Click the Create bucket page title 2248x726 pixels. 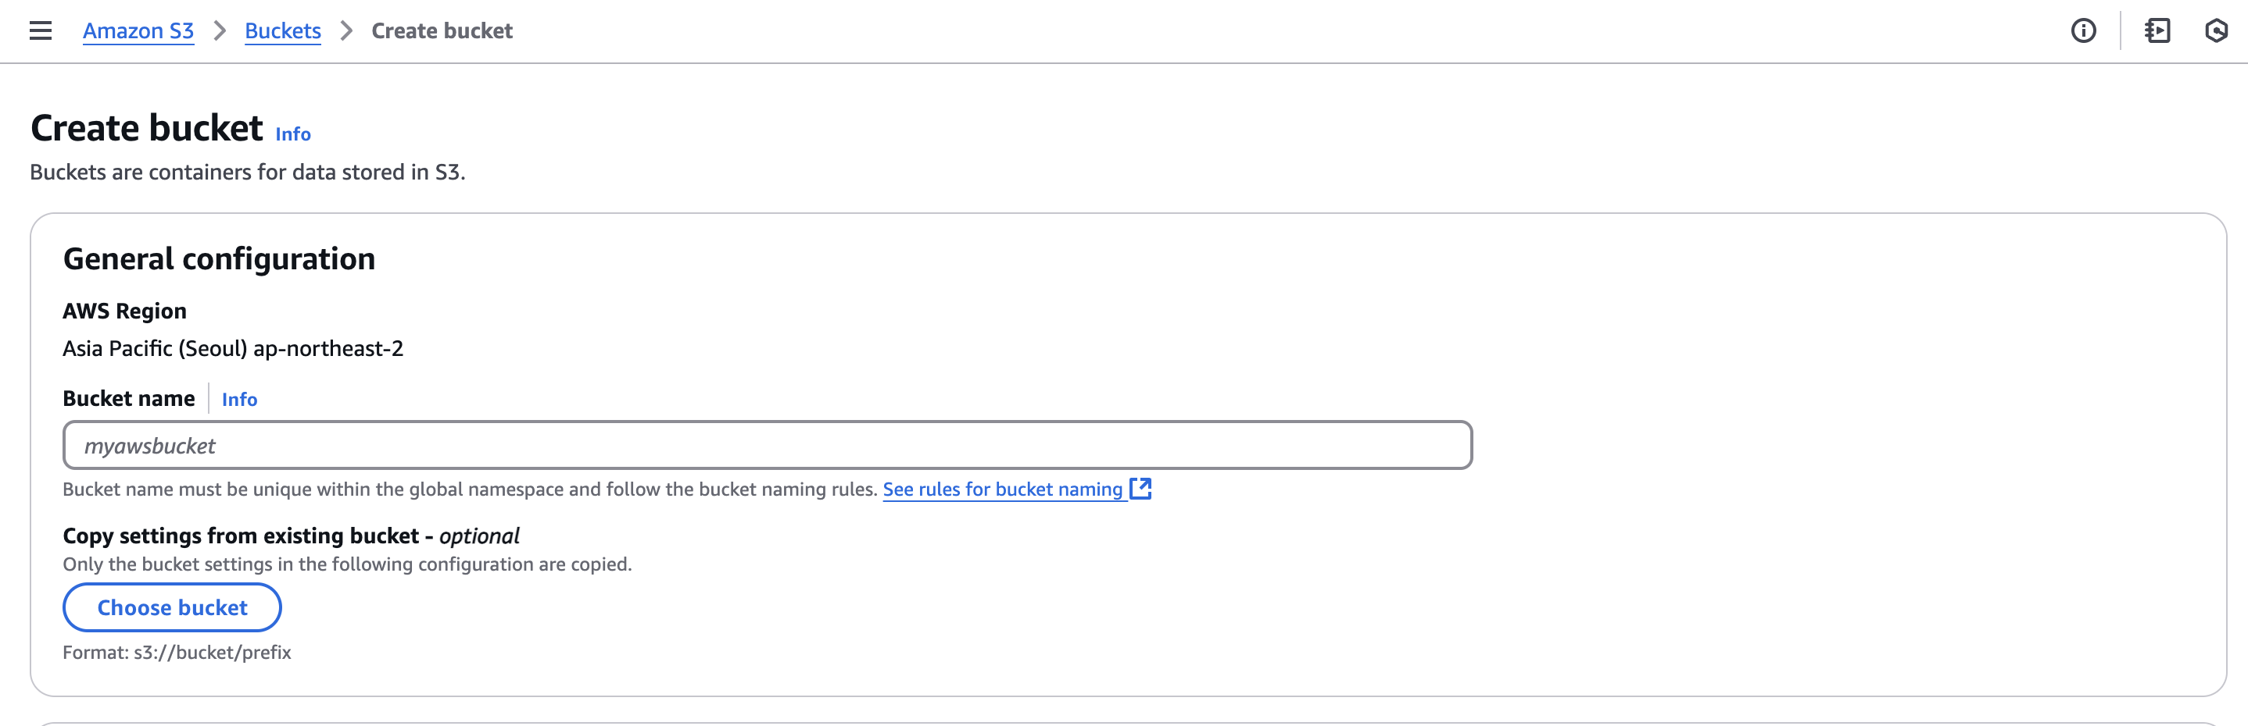(x=147, y=128)
